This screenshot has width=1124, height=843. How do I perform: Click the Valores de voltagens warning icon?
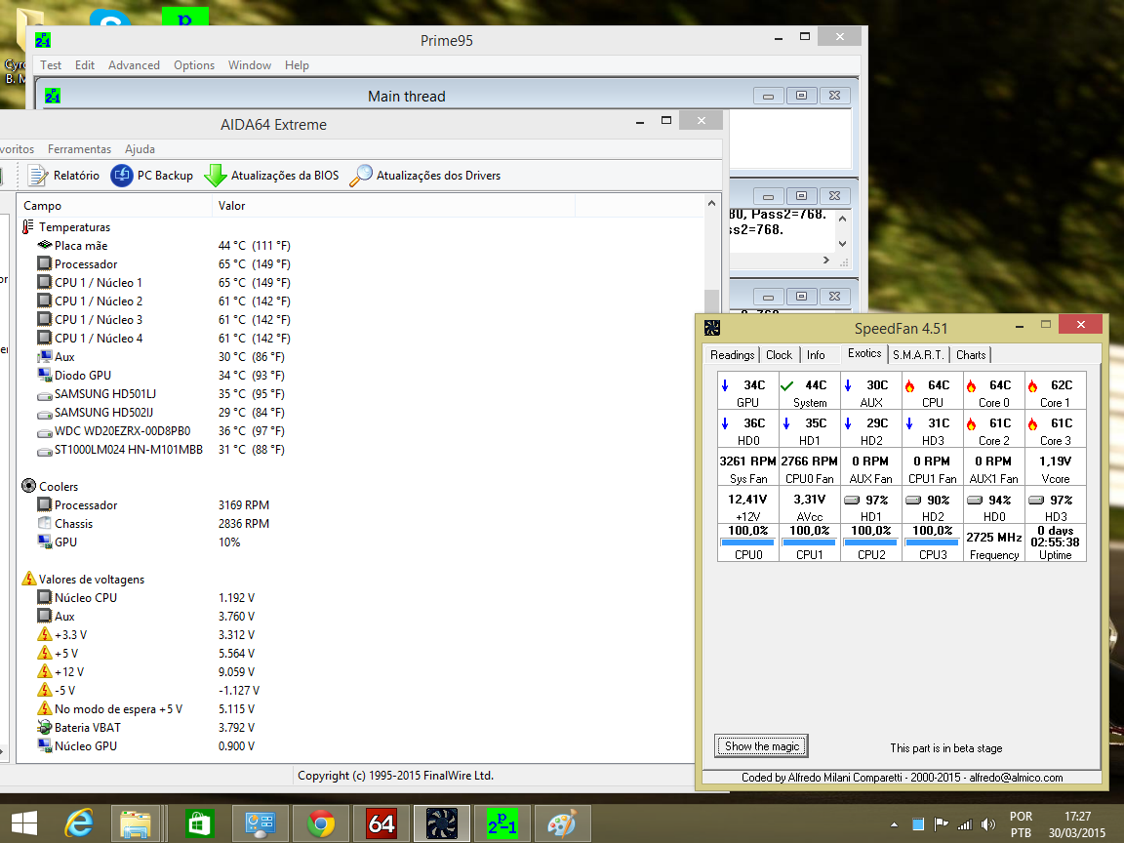click(28, 579)
